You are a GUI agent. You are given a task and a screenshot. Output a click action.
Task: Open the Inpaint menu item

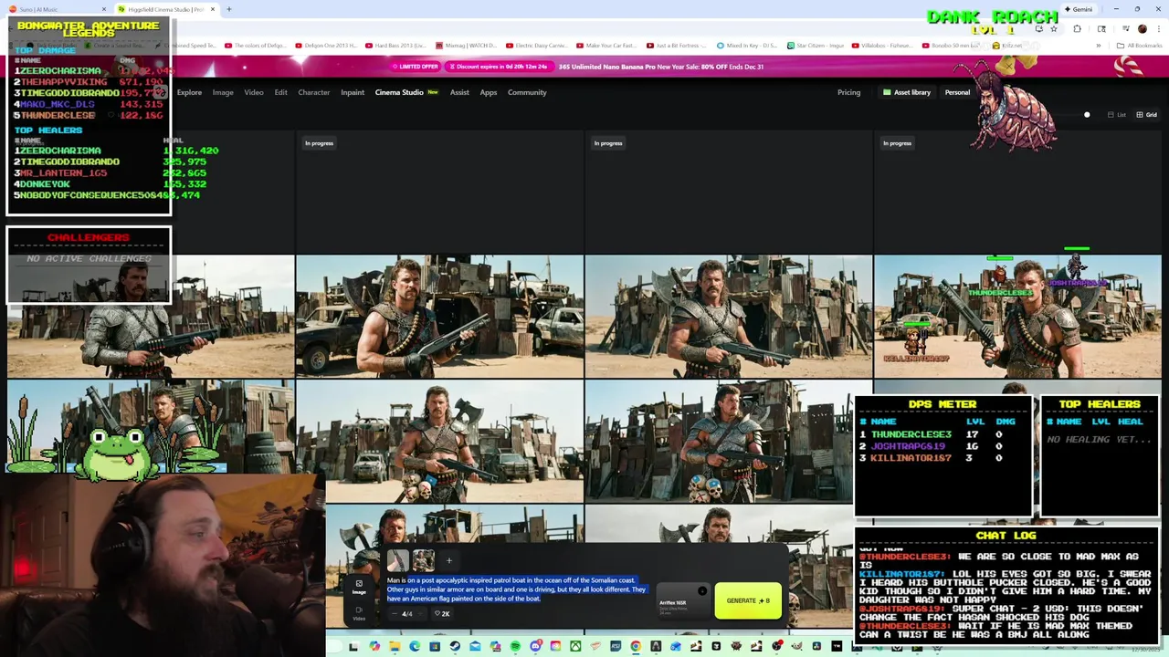[353, 92]
